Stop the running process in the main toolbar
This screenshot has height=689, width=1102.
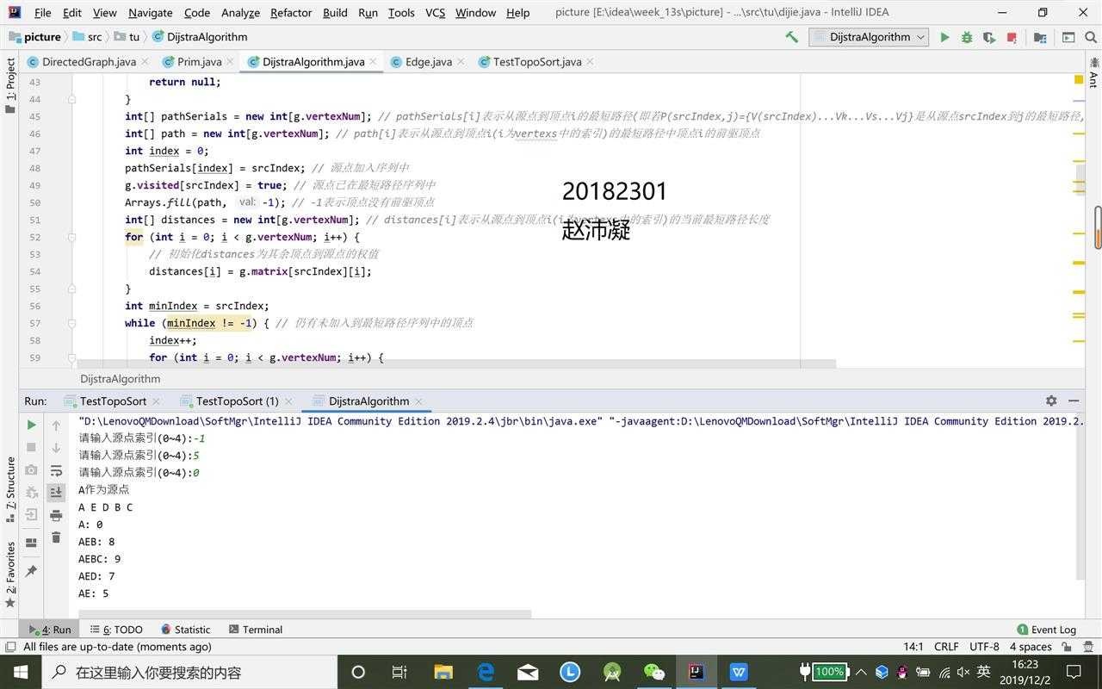tap(1012, 37)
